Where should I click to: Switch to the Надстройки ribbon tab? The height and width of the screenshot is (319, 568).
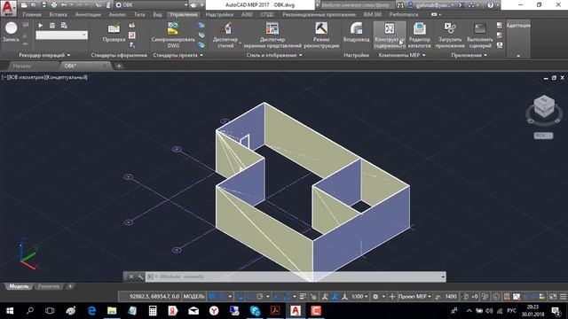[x=219, y=14]
